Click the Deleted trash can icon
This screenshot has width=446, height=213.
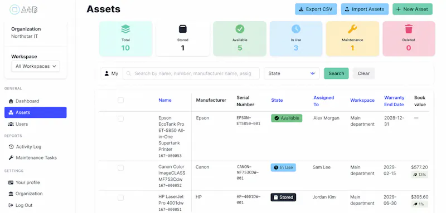(409, 29)
